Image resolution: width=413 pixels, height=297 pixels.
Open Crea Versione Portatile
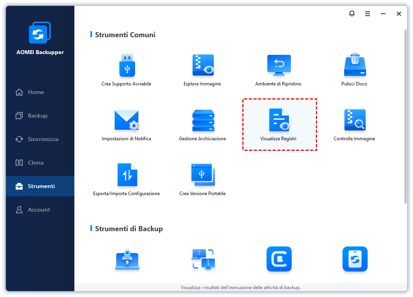coord(202,180)
